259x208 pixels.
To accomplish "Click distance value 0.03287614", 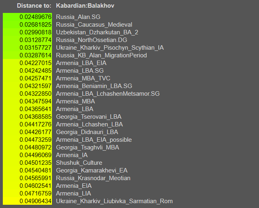I will coord(35,55).
